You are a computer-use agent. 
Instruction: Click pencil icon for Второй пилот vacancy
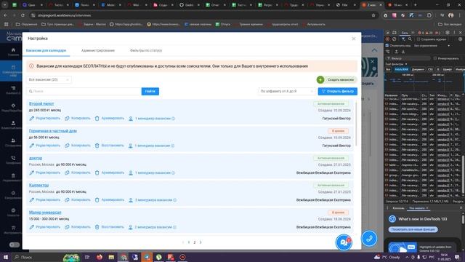tap(32, 119)
